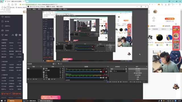Click the browser refresh icon
182x102 pixels.
click(x=9, y=5)
